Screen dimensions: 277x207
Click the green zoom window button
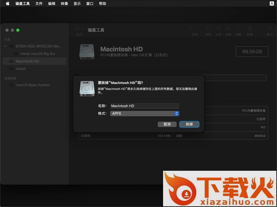click(18, 30)
